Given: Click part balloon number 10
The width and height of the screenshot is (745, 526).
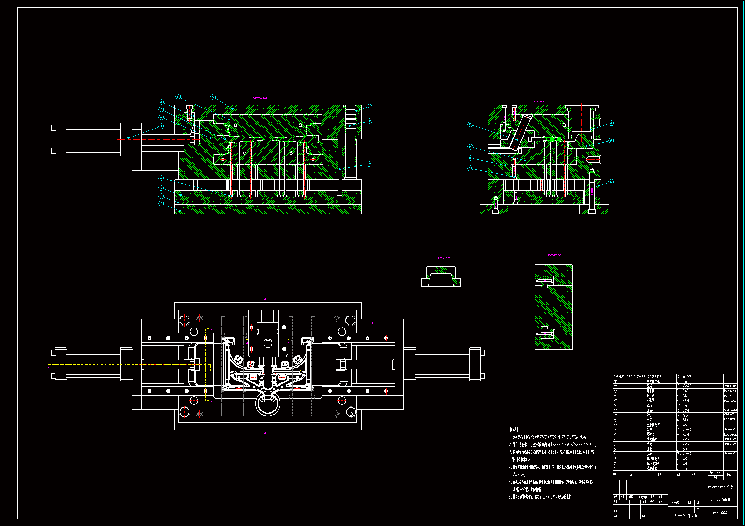Looking at the screenshot, I should click(x=213, y=97).
